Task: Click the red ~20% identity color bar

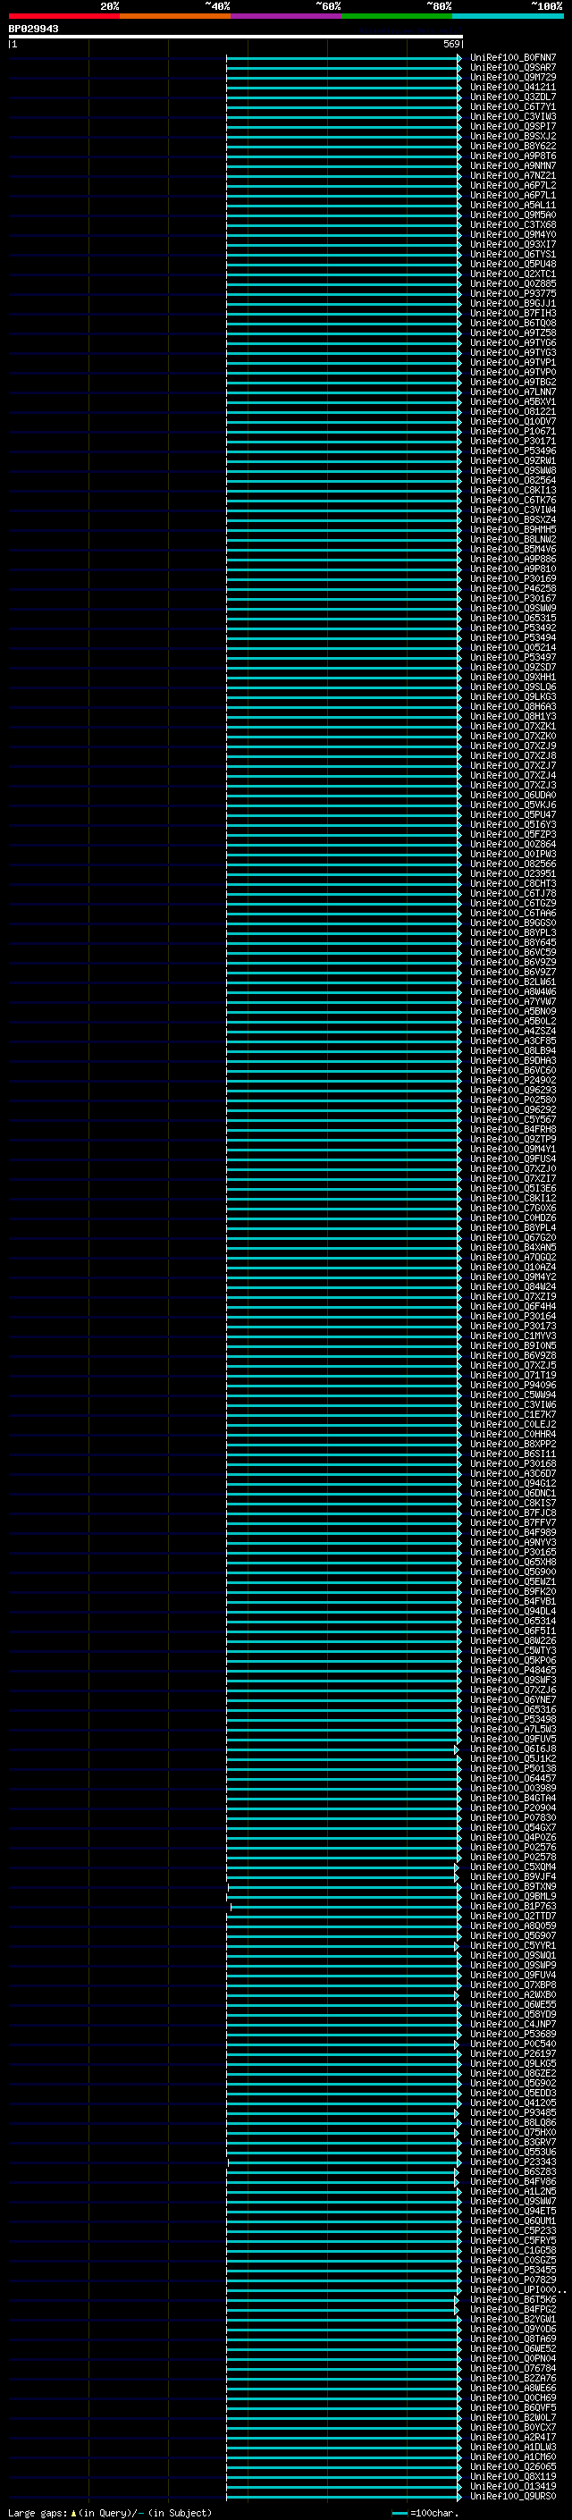Action: pos(63,16)
